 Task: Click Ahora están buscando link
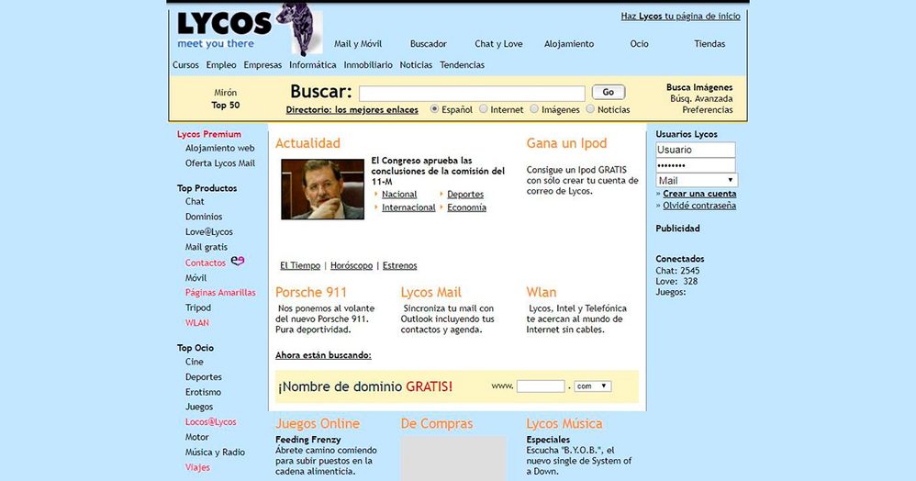tap(323, 355)
